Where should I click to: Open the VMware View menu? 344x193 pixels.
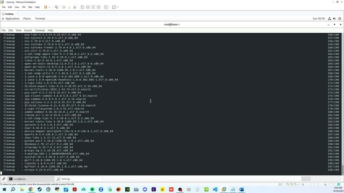(x=17, y=7)
